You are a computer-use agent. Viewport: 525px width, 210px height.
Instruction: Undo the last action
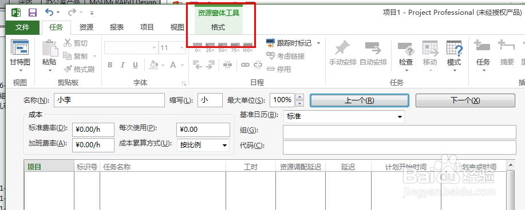tap(49, 13)
